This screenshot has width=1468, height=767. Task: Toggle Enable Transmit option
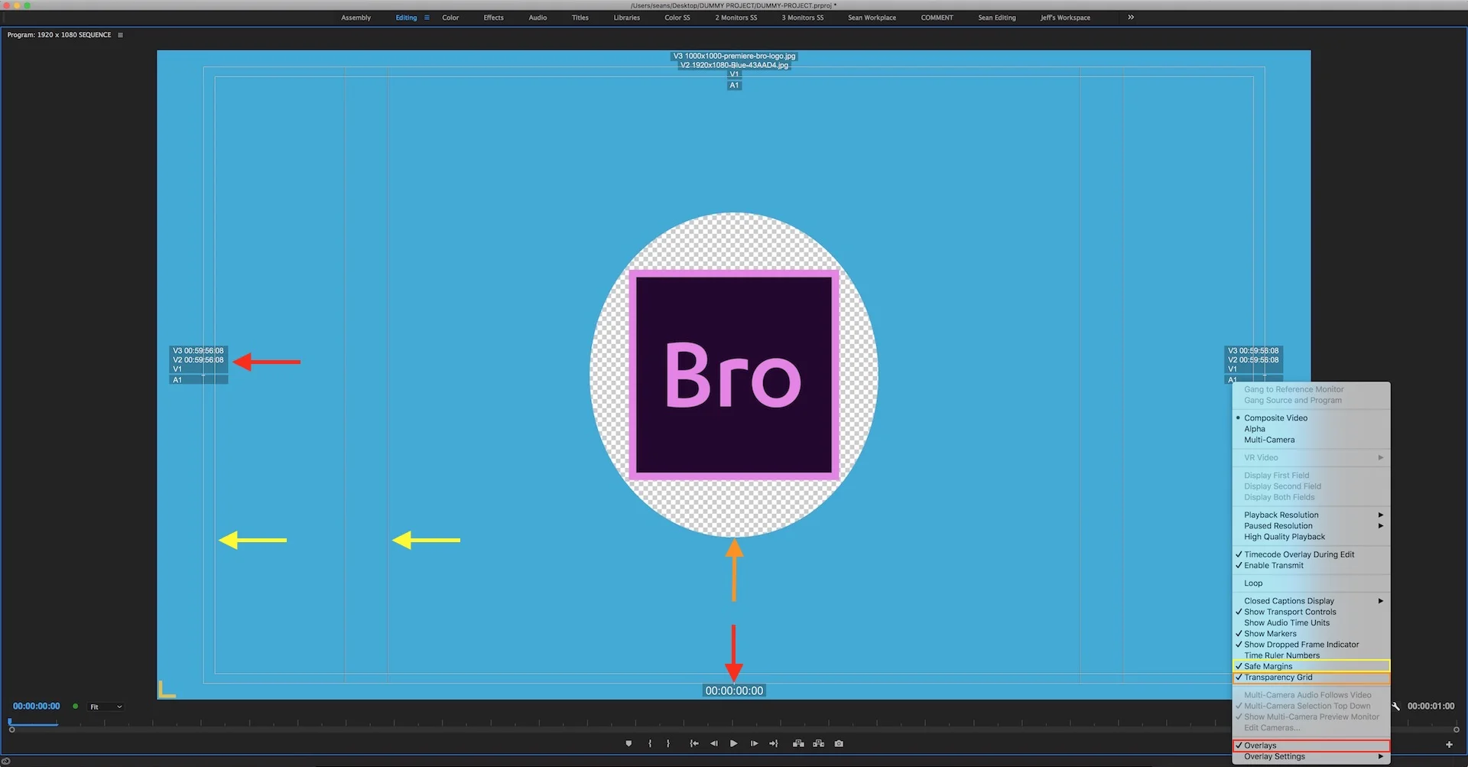click(1311, 566)
